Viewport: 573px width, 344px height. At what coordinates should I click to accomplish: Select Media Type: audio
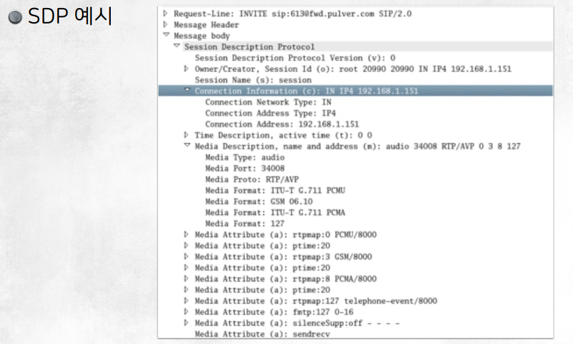[245, 157]
